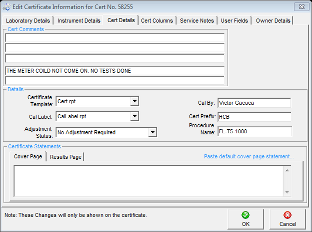This screenshot has height=232, width=312.
Task: Expand the Cal Label dropdown list
Action: click(134, 116)
